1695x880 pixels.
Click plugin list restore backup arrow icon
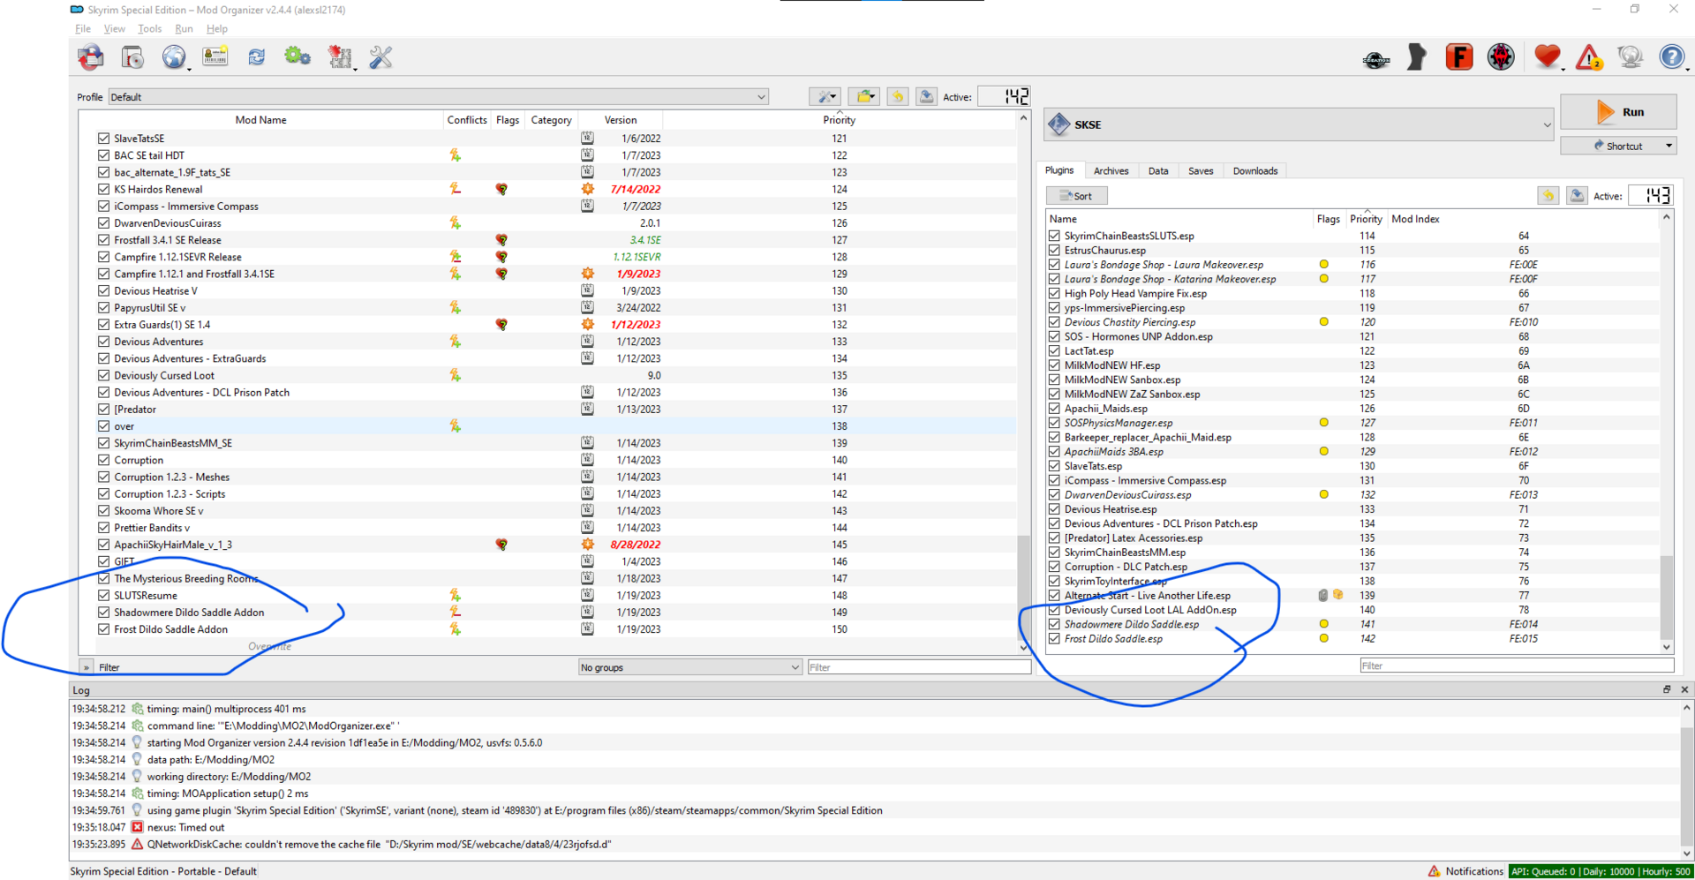tap(1548, 196)
